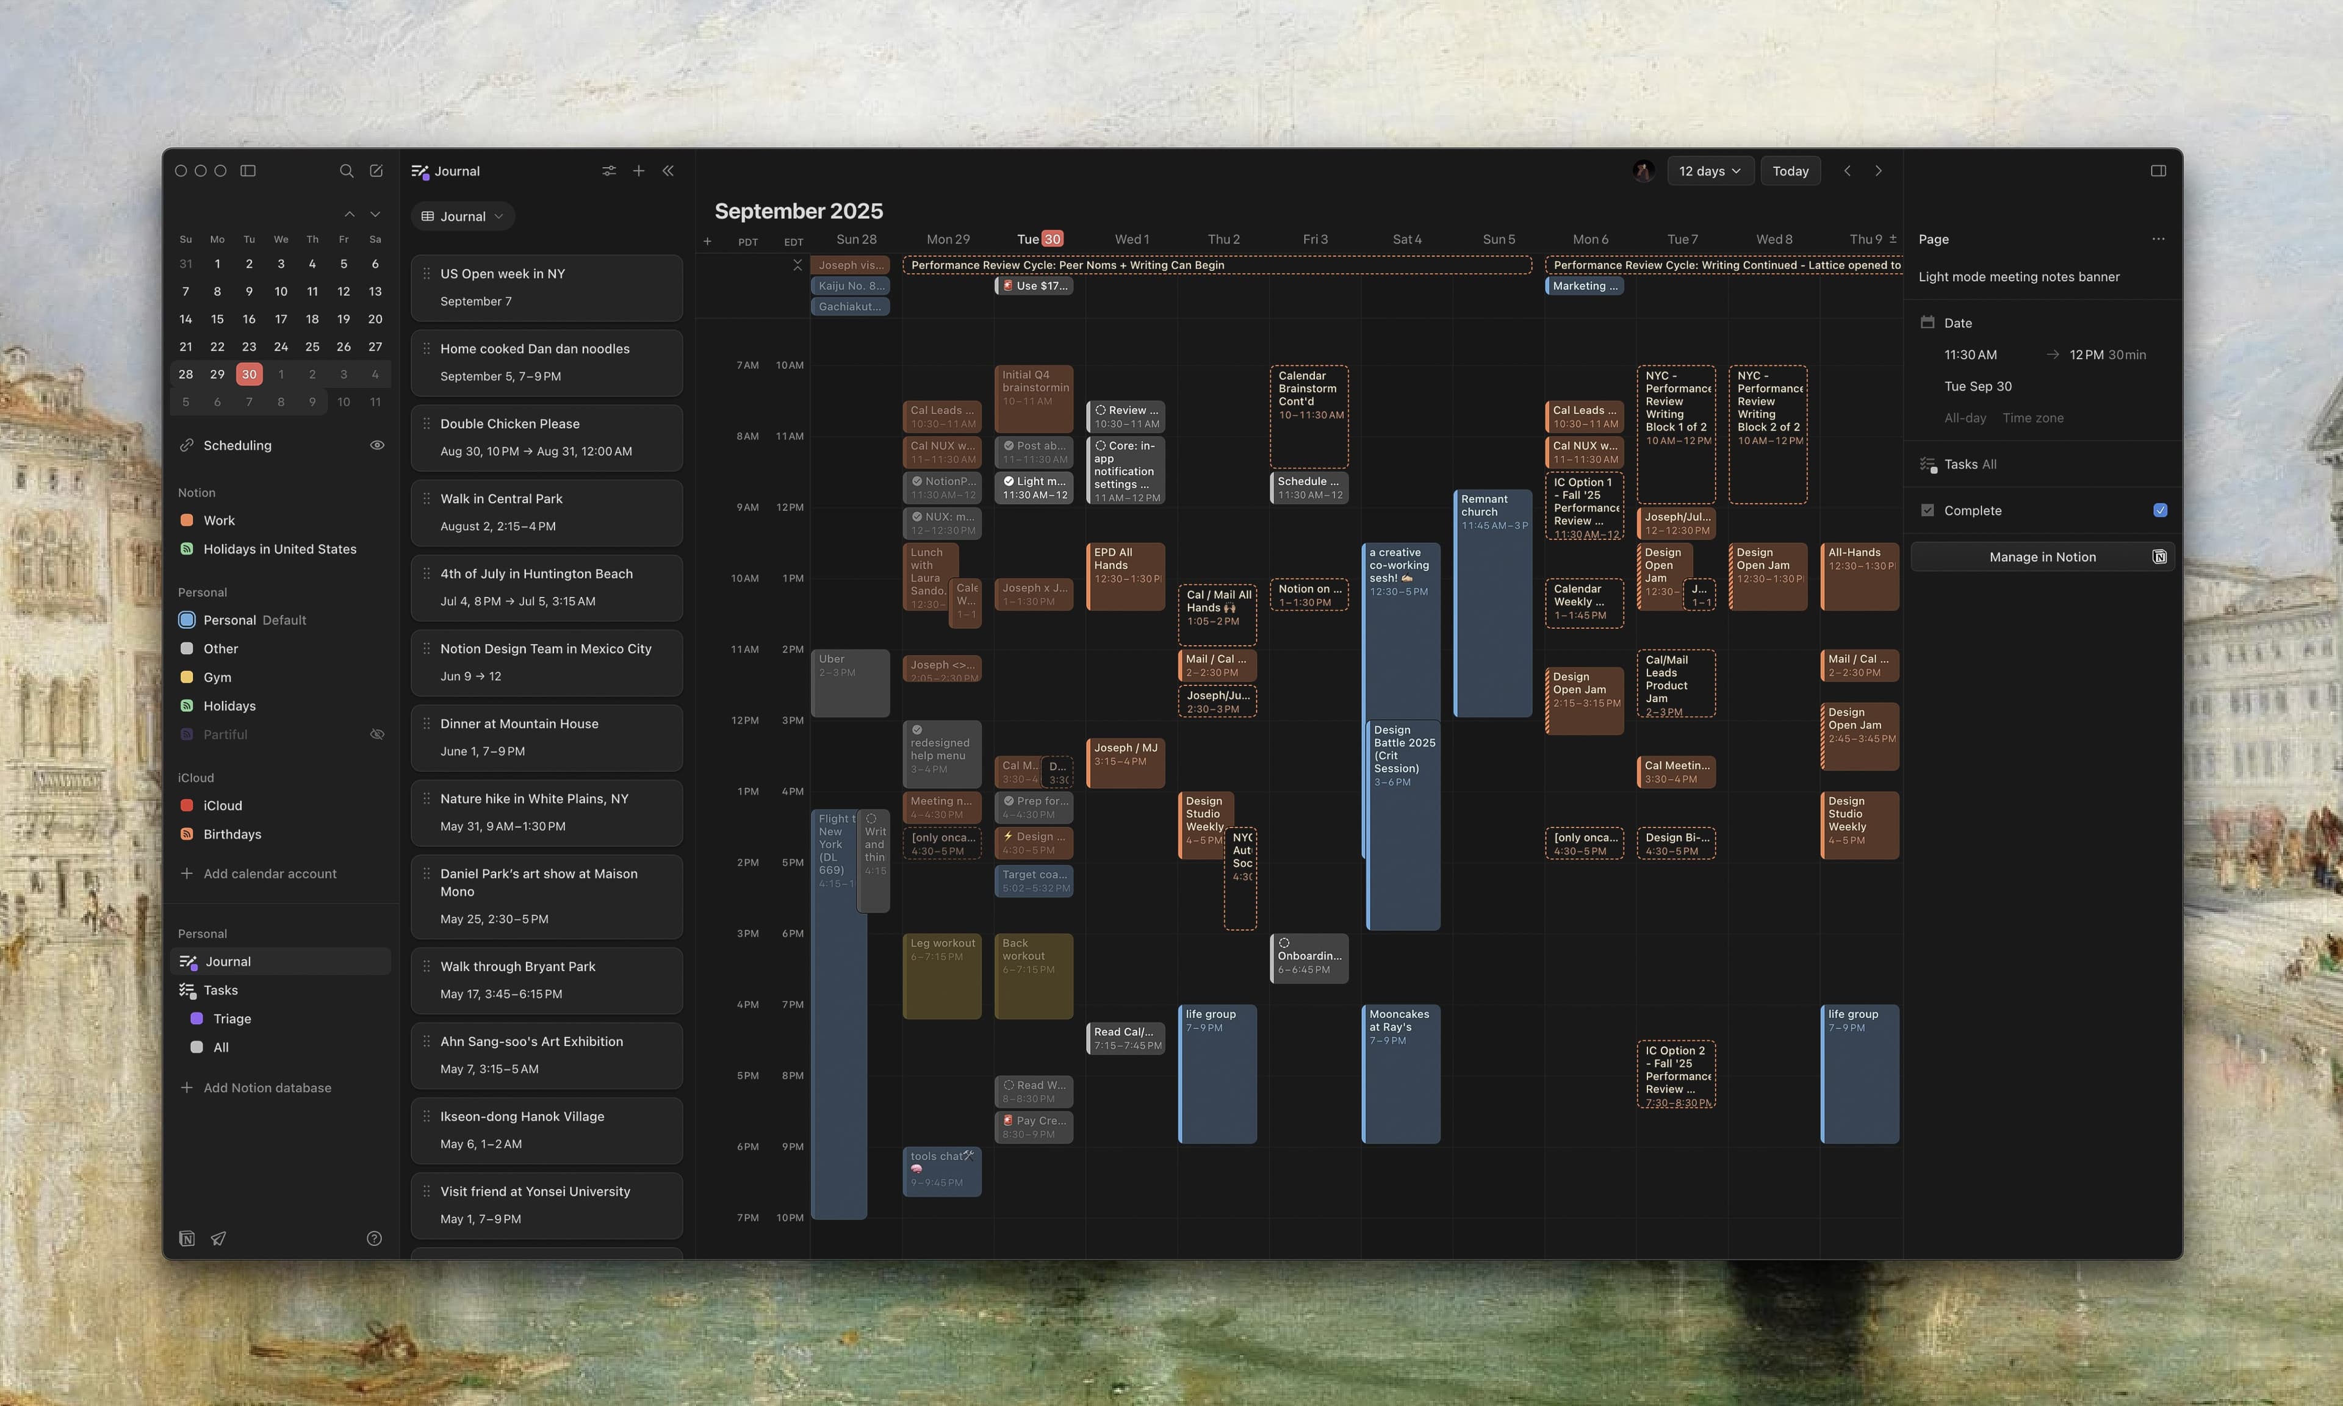Click the search magnifier icon in sidebar
Screen dimensions: 2343x1406
(x=346, y=171)
